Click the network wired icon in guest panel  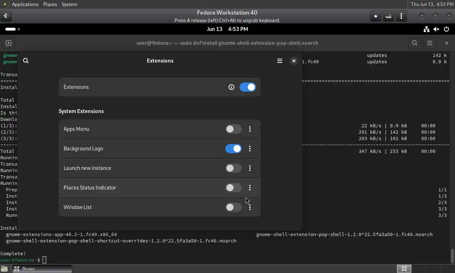(427, 29)
